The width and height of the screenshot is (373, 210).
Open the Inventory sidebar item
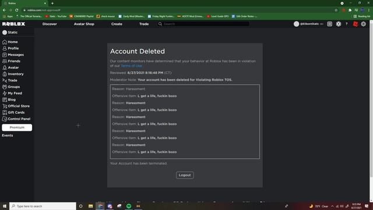tap(13, 74)
